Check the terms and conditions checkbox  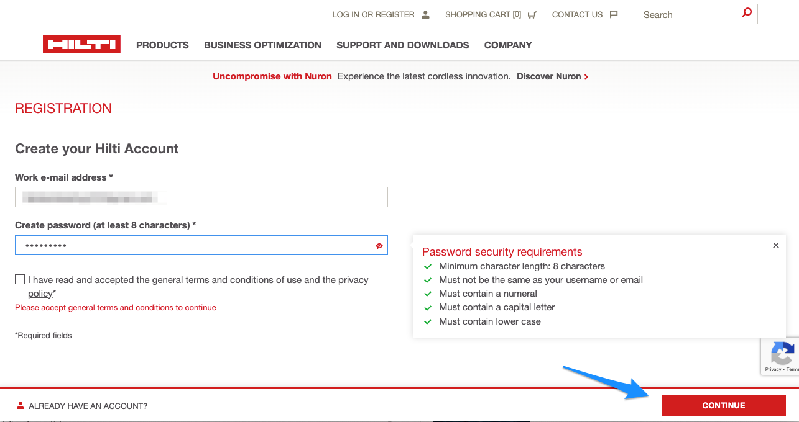[x=20, y=280]
